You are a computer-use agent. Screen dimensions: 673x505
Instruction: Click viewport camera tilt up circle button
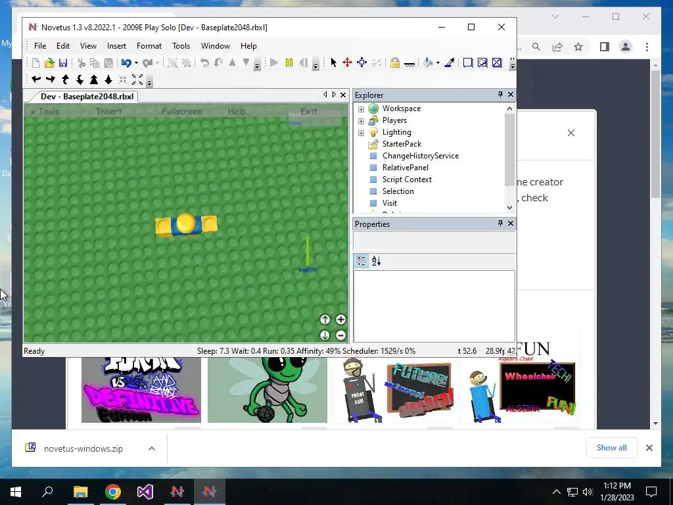pyautogui.click(x=325, y=320)
